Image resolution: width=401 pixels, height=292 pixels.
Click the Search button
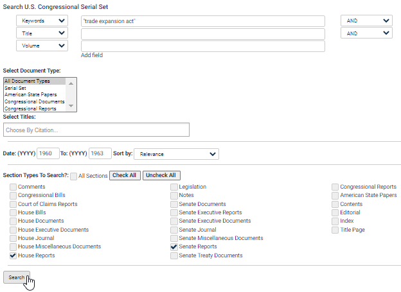click(x=17, y=277)
